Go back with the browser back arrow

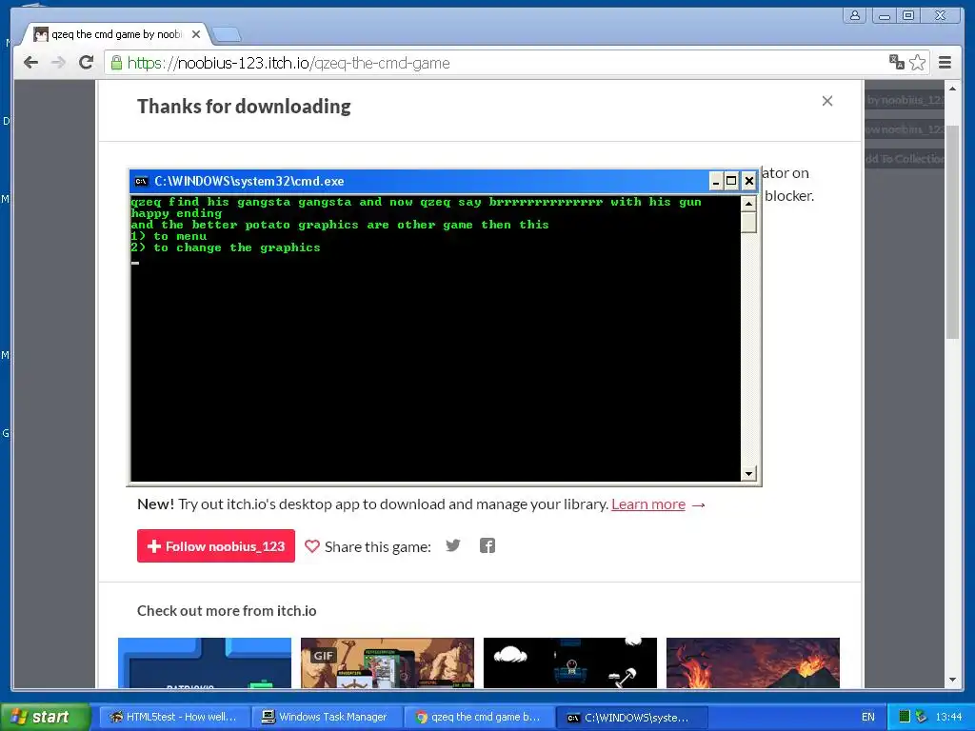tap(30, 62)
